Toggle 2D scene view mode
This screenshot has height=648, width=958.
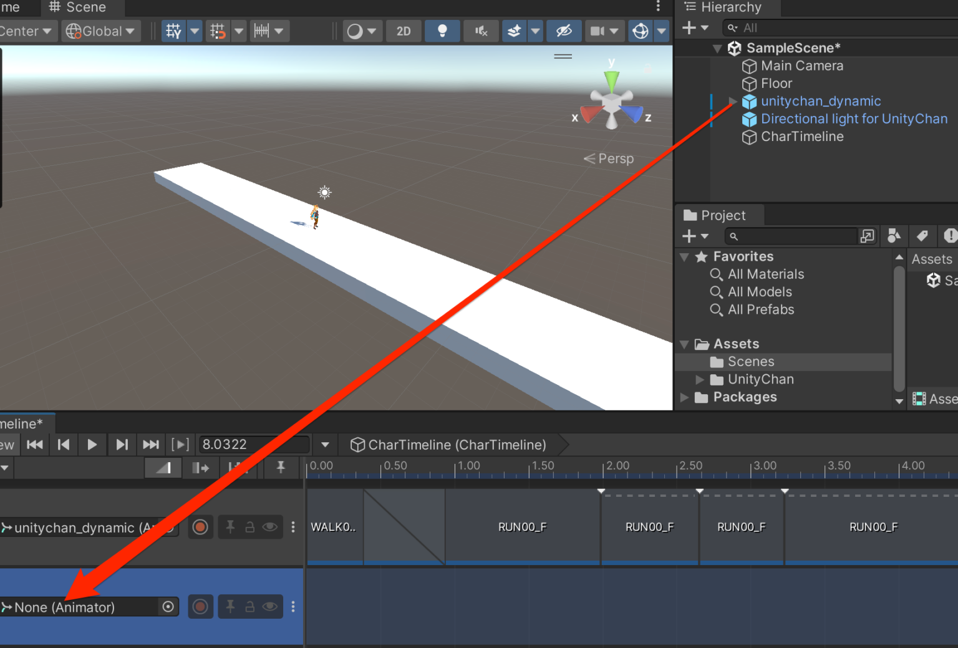pos(404,31)
